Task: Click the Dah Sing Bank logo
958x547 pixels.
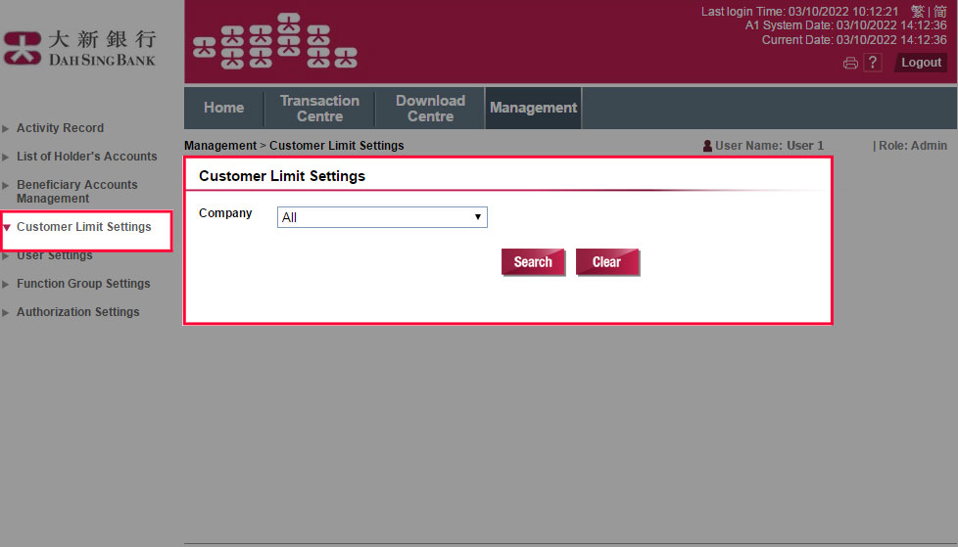Action: (x=80, y=49)
